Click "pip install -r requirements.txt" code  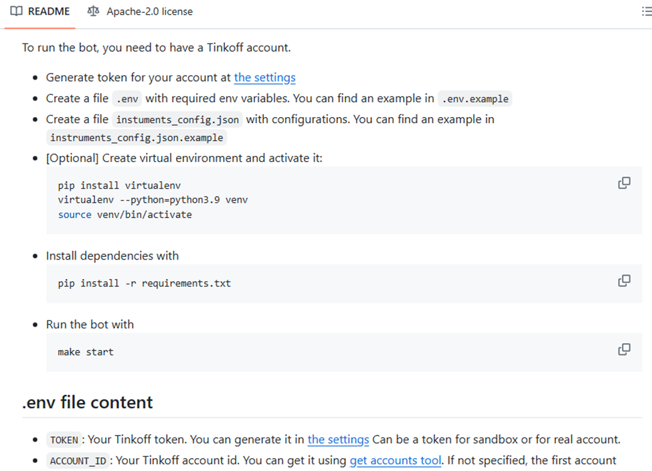145,284
